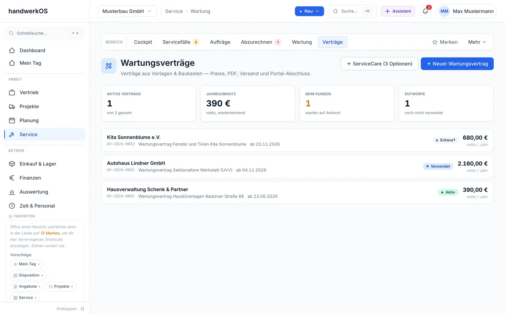The height and width of the screenshot is (315, 505).
Task: Click the Wartungsverträge tools icon
Action: click(x=109, y=66)
